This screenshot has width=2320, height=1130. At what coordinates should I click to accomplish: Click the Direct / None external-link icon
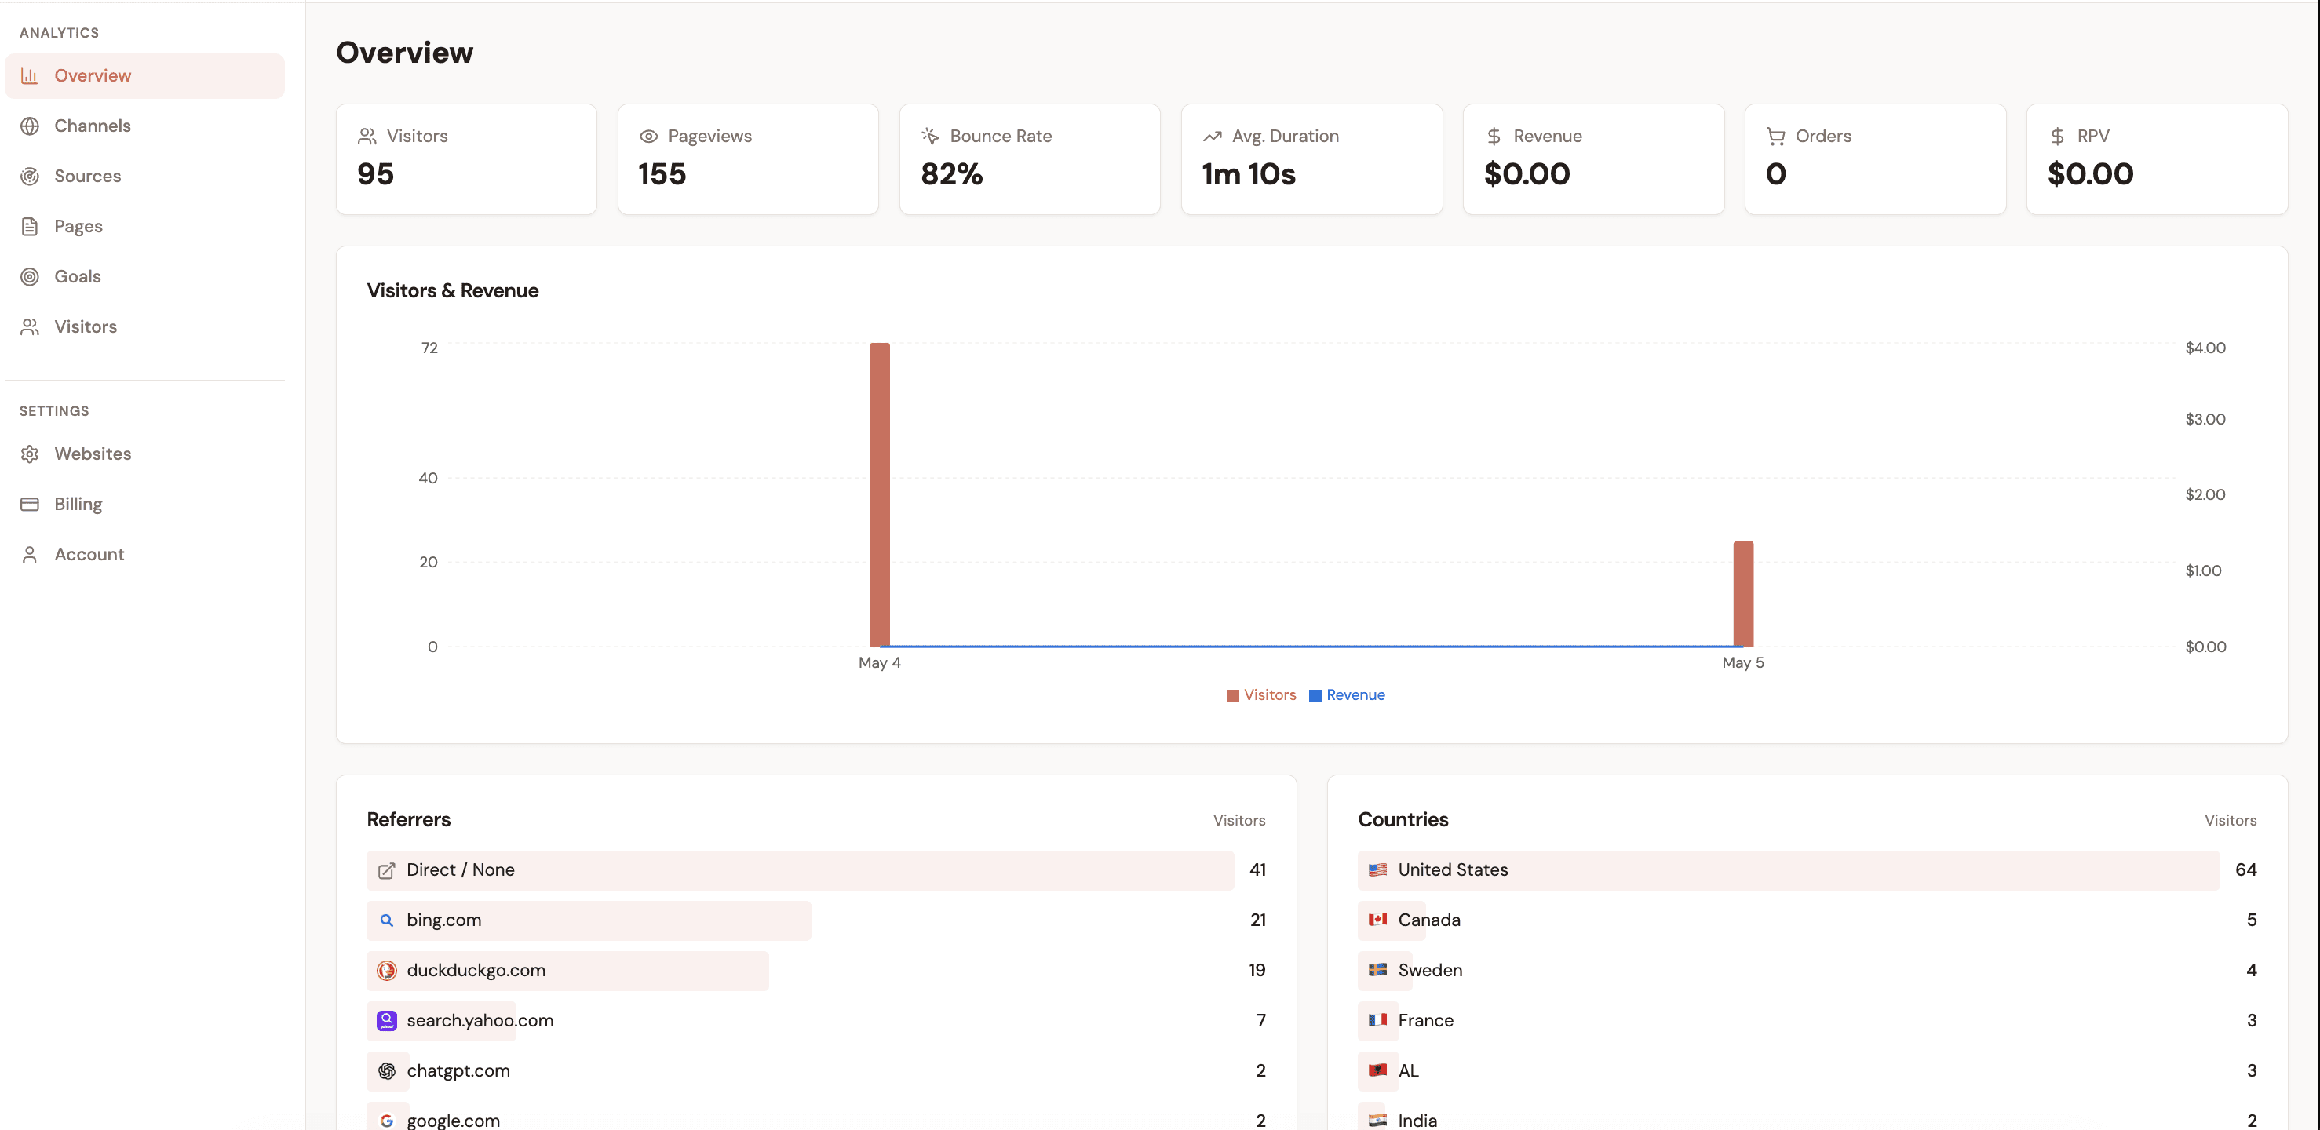(386, 871)
